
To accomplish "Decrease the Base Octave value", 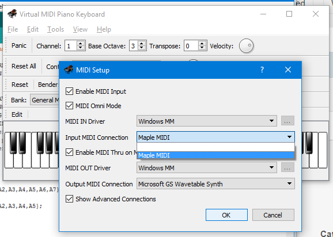I will 142,48.
